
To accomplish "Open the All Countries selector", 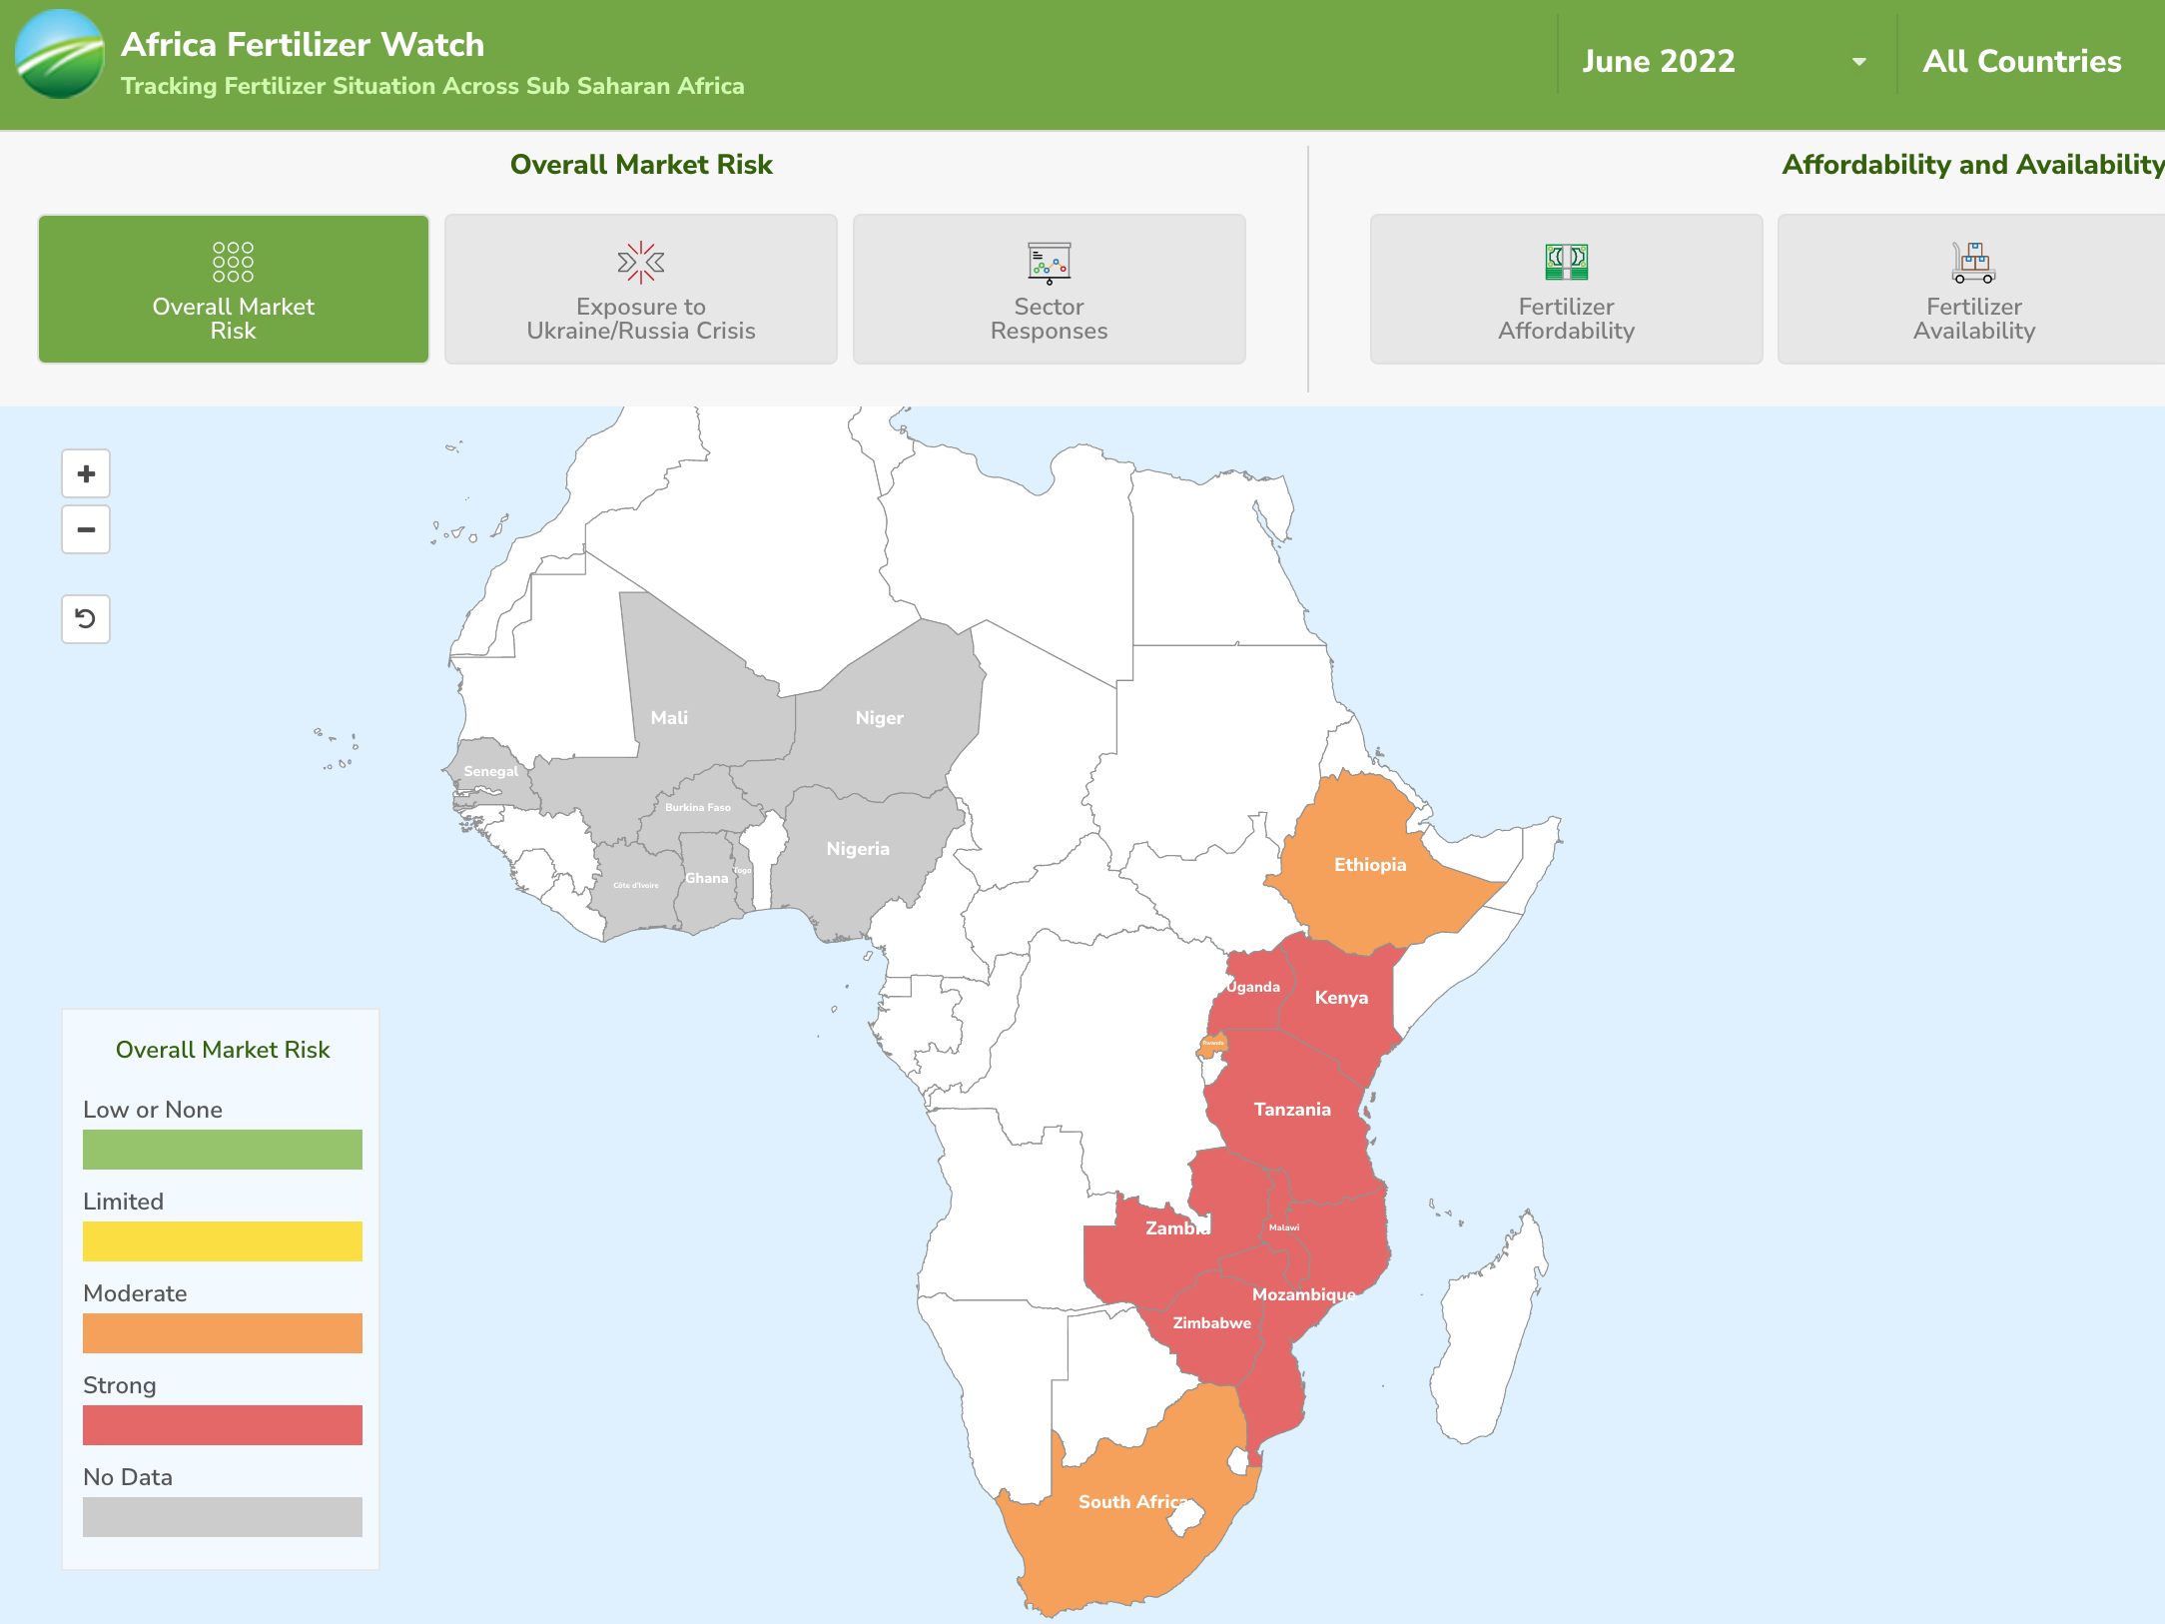I will (2020, 61).
